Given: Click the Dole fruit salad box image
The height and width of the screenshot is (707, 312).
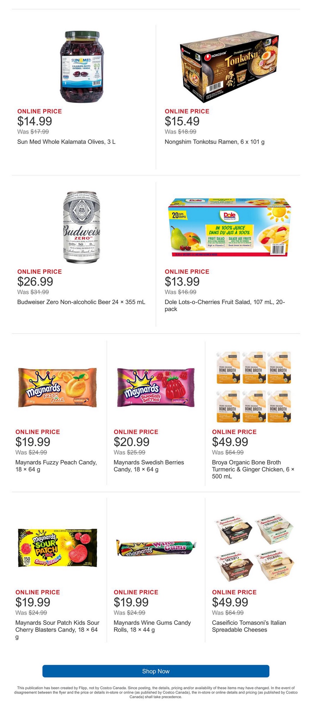Looking at the screenshot, I should (x=229, y=227).
